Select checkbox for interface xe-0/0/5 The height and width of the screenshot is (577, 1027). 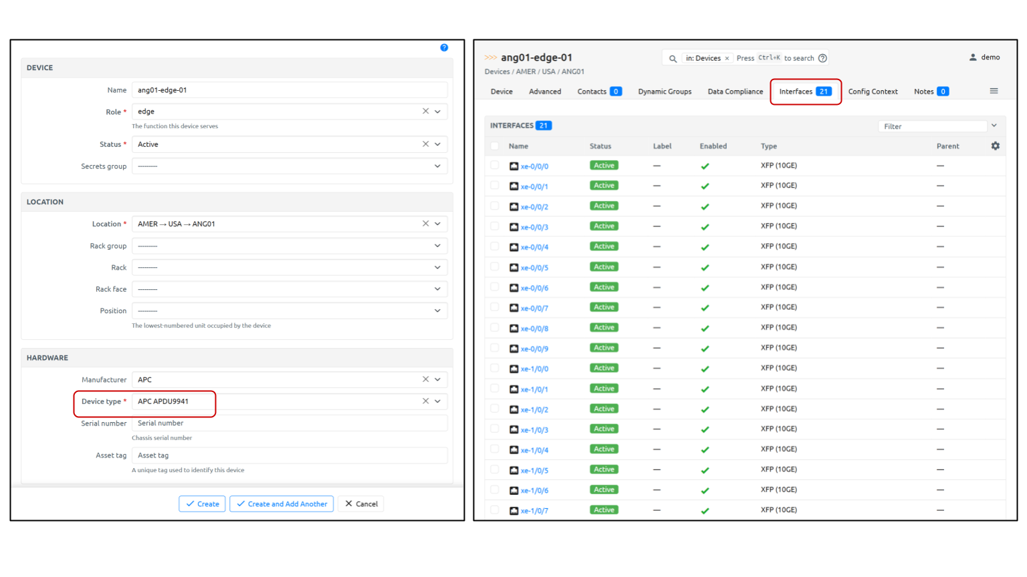pos(495,267)
